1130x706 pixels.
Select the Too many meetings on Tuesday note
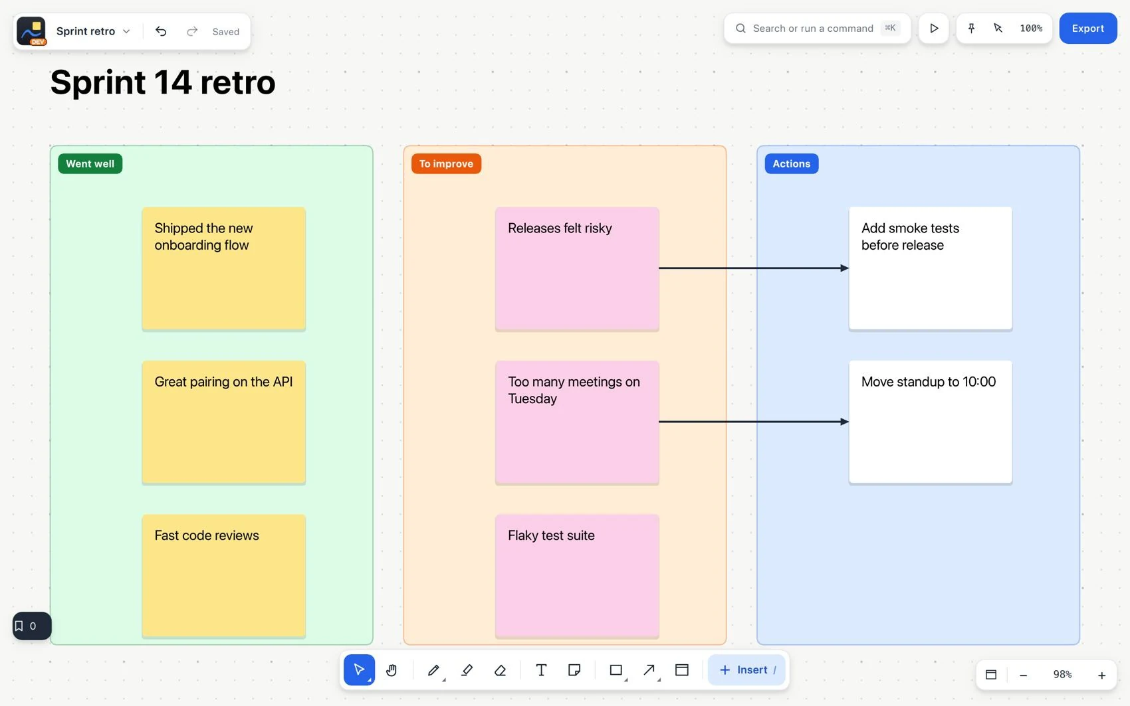577,422
